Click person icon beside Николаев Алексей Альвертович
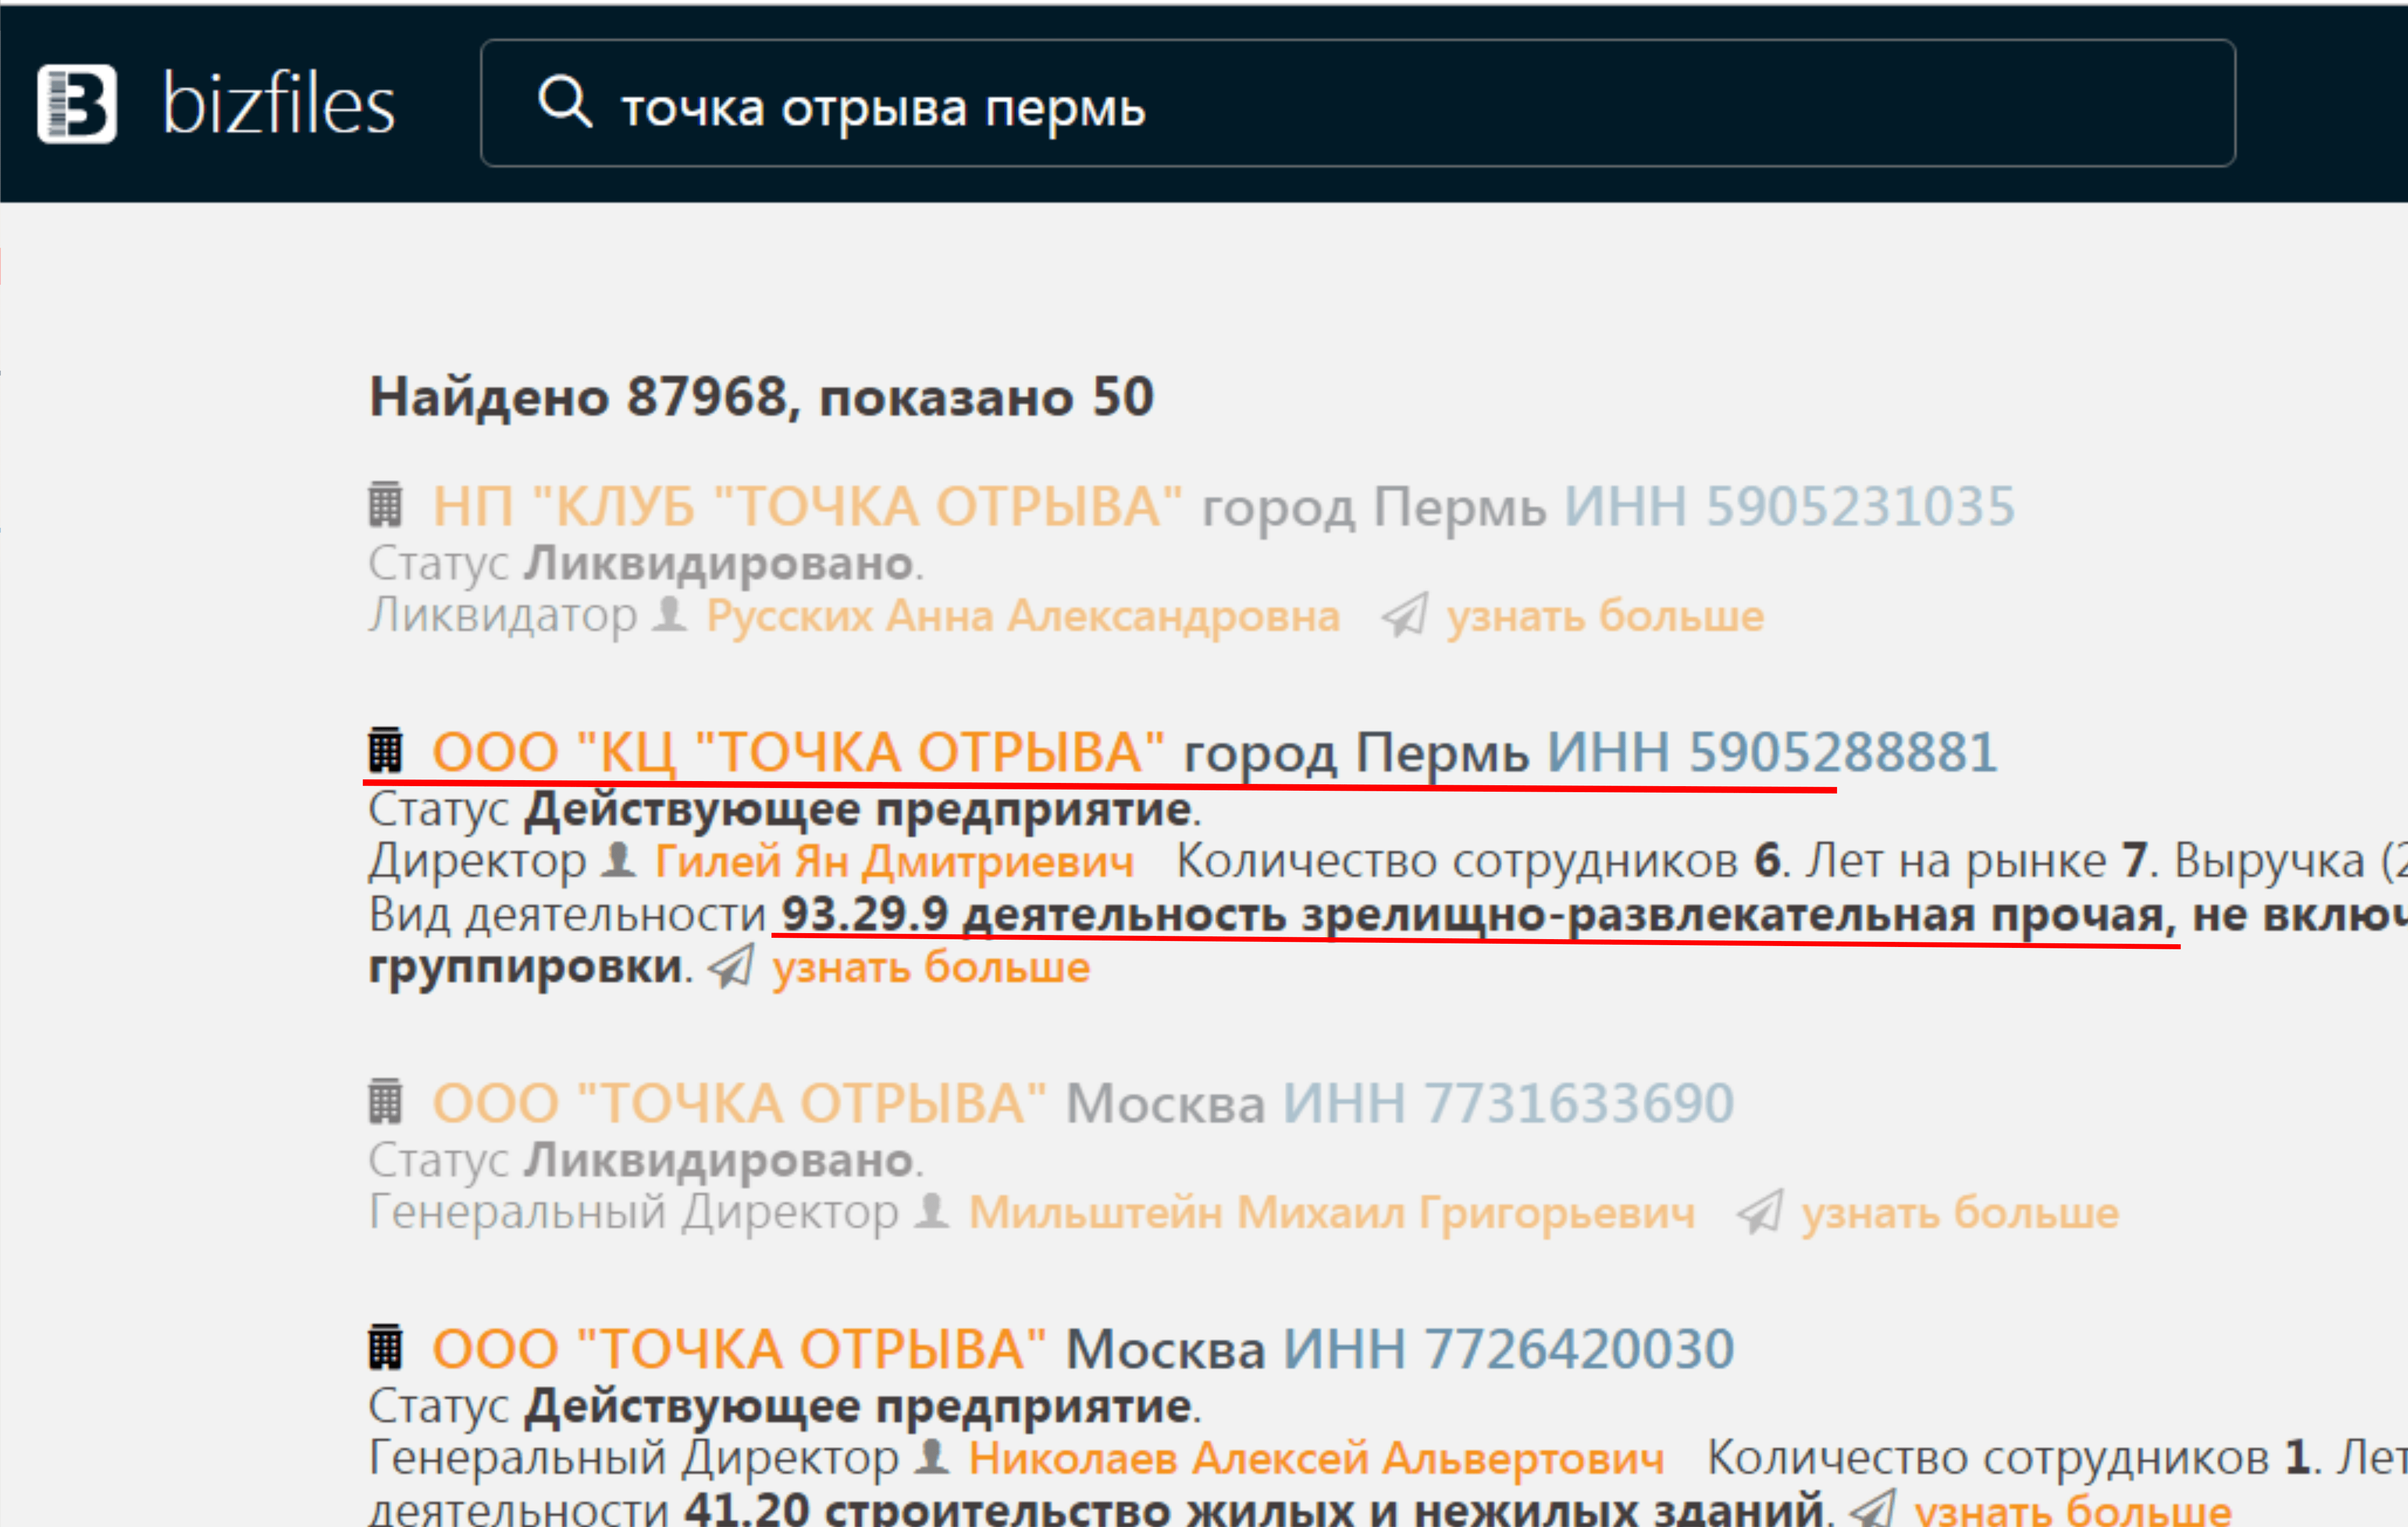Image resolution: width=2408 pixels, height=1527 pixels. [932, 1457]
